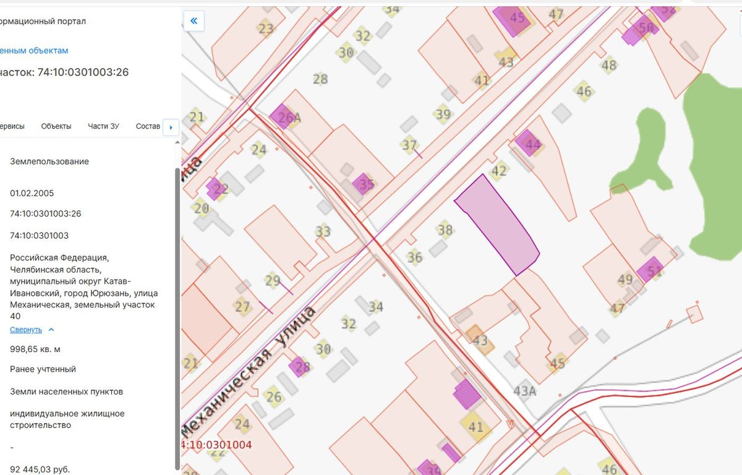
Task: Click house number 36 on map
Action: point(414,257)
